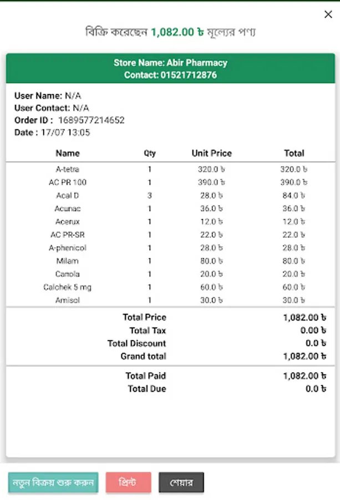Tap the Milam item name
This screenshot has height=500, width=340.
(68, 261)
